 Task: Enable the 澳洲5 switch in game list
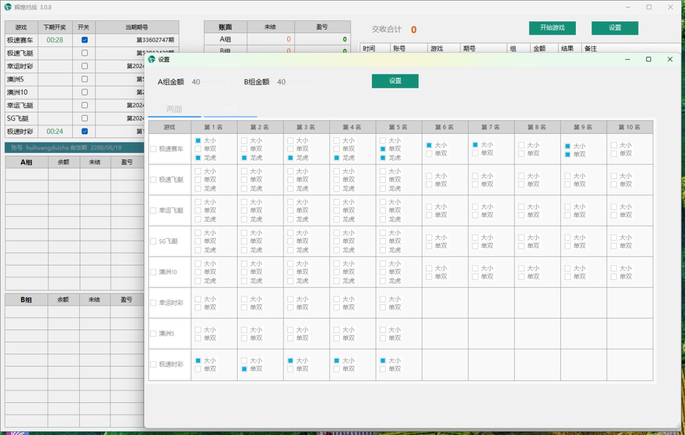[84, 79]
